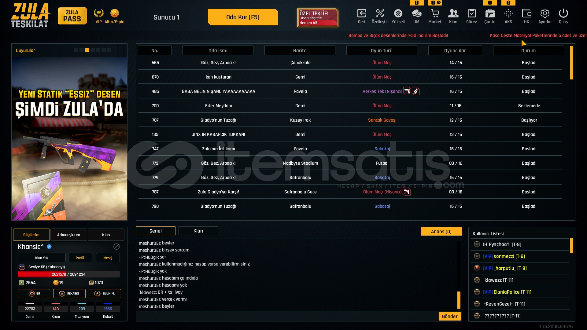Click the chat scrollbar thumb

pos(459,300)
